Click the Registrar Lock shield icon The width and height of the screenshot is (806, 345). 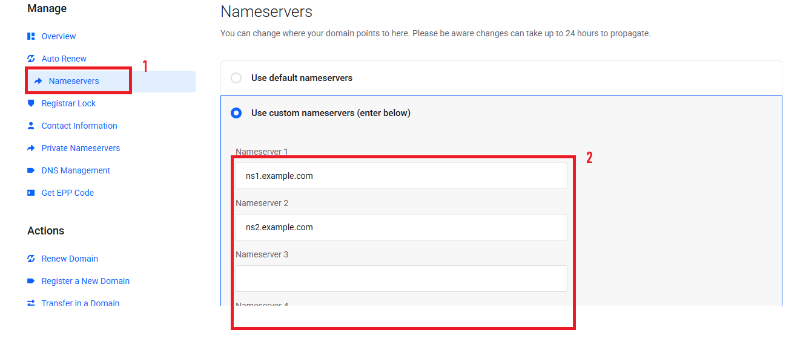[31, 103]
